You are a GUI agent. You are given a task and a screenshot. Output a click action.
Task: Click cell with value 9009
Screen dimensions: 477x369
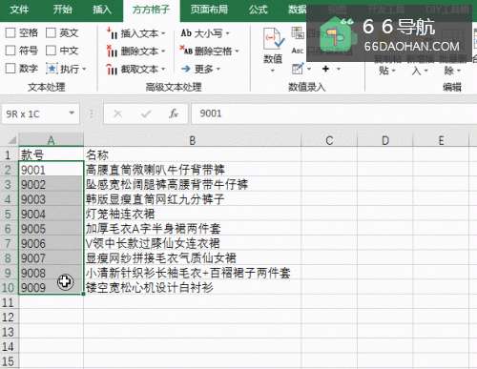pyautogui.click(x=51, y=288)
